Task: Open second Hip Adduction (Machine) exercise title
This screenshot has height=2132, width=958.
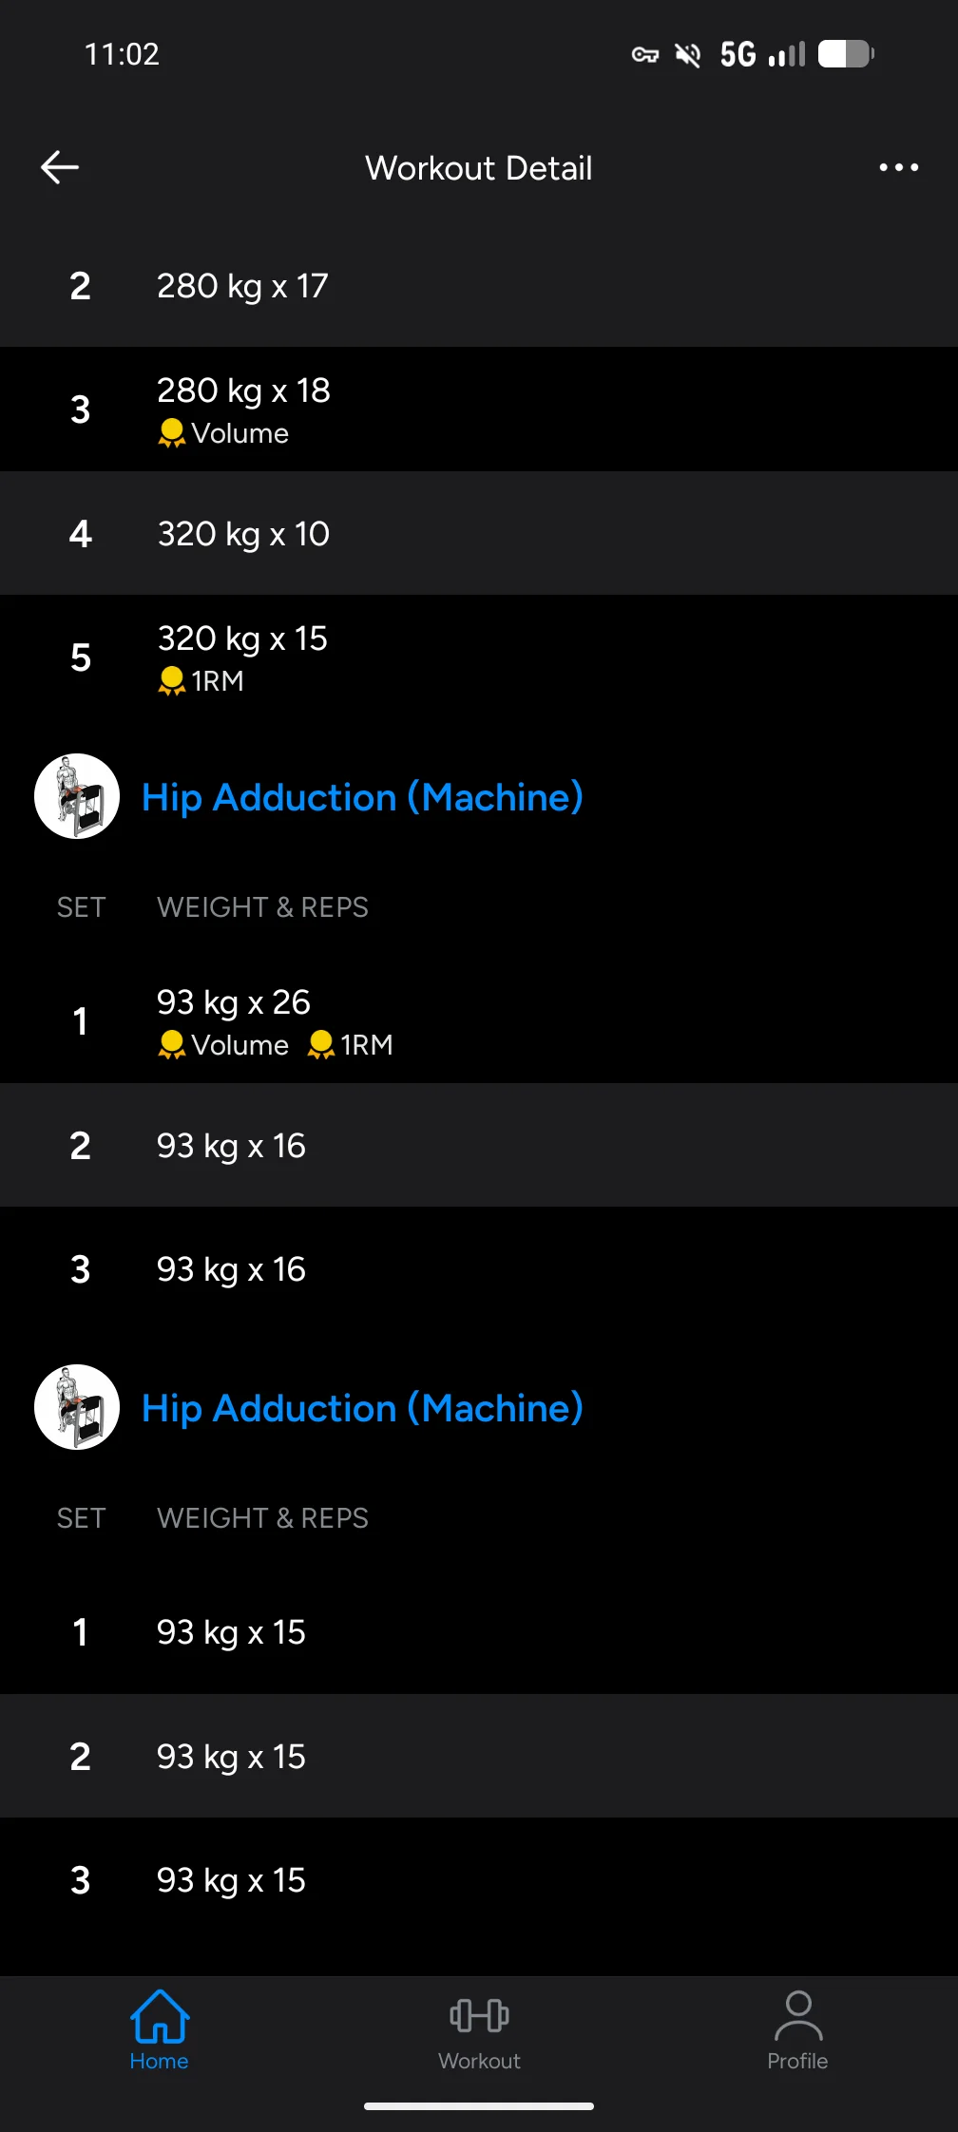Action: (362, 1408)
